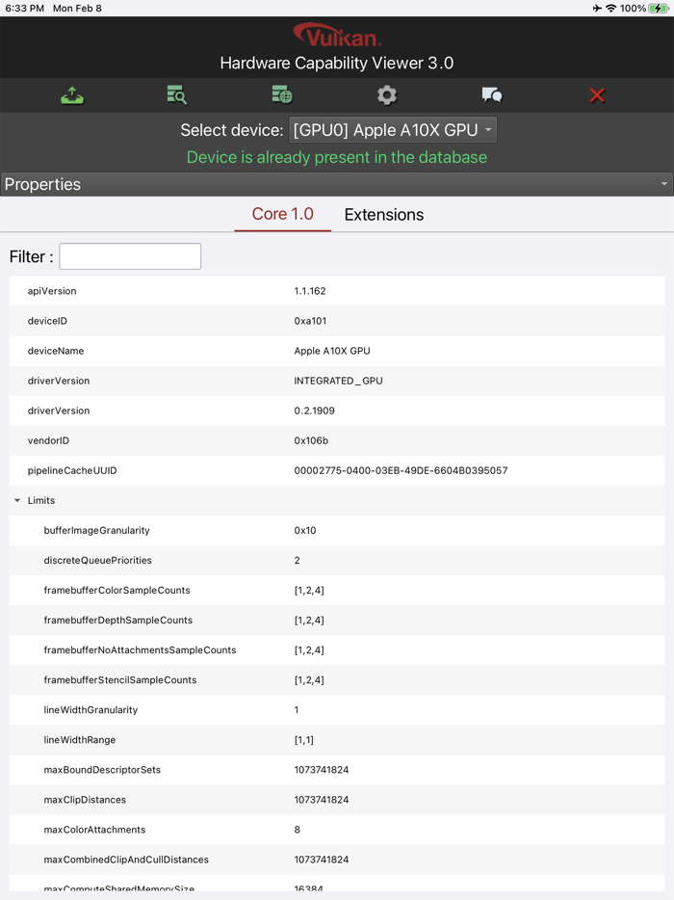
Task: Select the apiVersion row
Action: pos(337,290)
